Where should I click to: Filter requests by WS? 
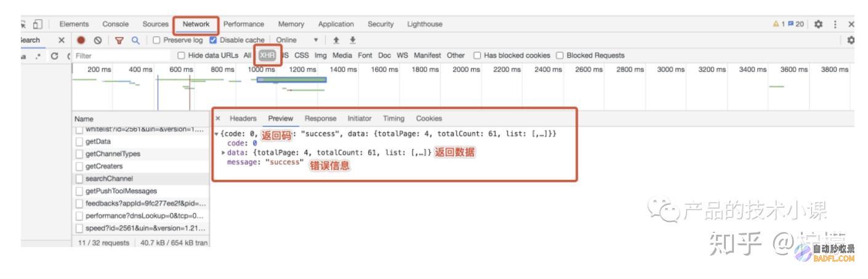(403, 56)
